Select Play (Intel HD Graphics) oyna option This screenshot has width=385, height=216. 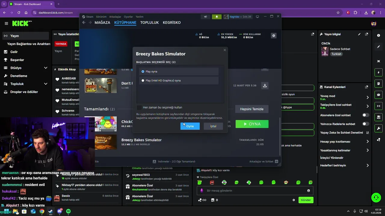coord(179,80)
